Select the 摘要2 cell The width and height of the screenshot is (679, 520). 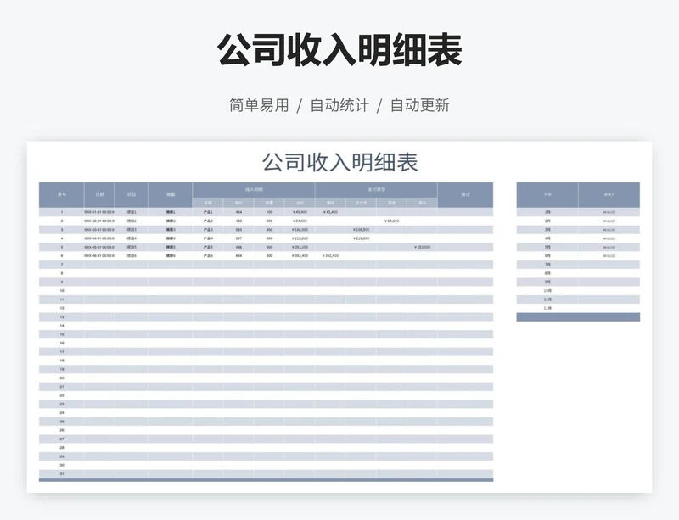[171, 221]
